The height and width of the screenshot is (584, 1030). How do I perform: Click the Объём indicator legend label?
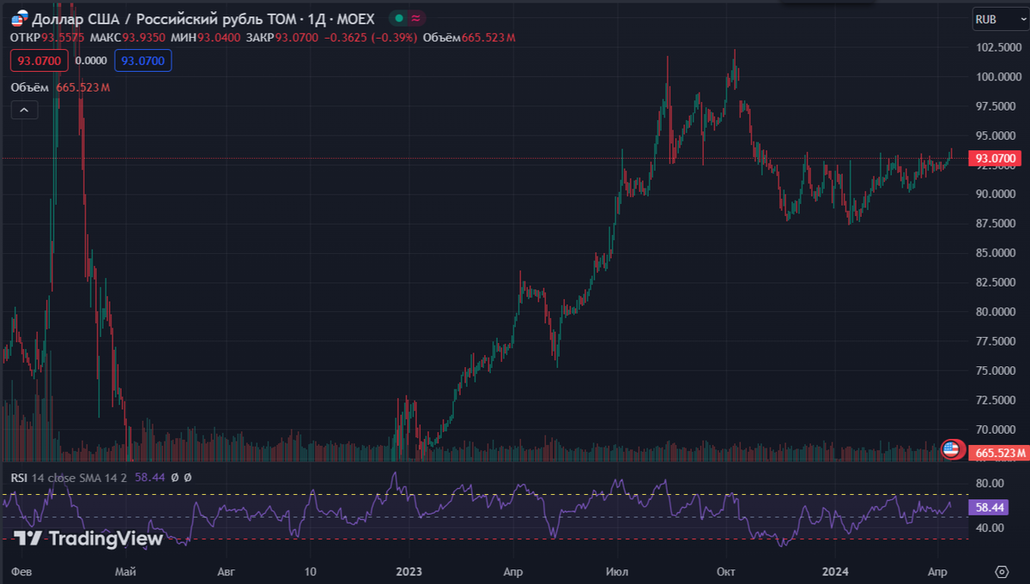tap(31, 87)
